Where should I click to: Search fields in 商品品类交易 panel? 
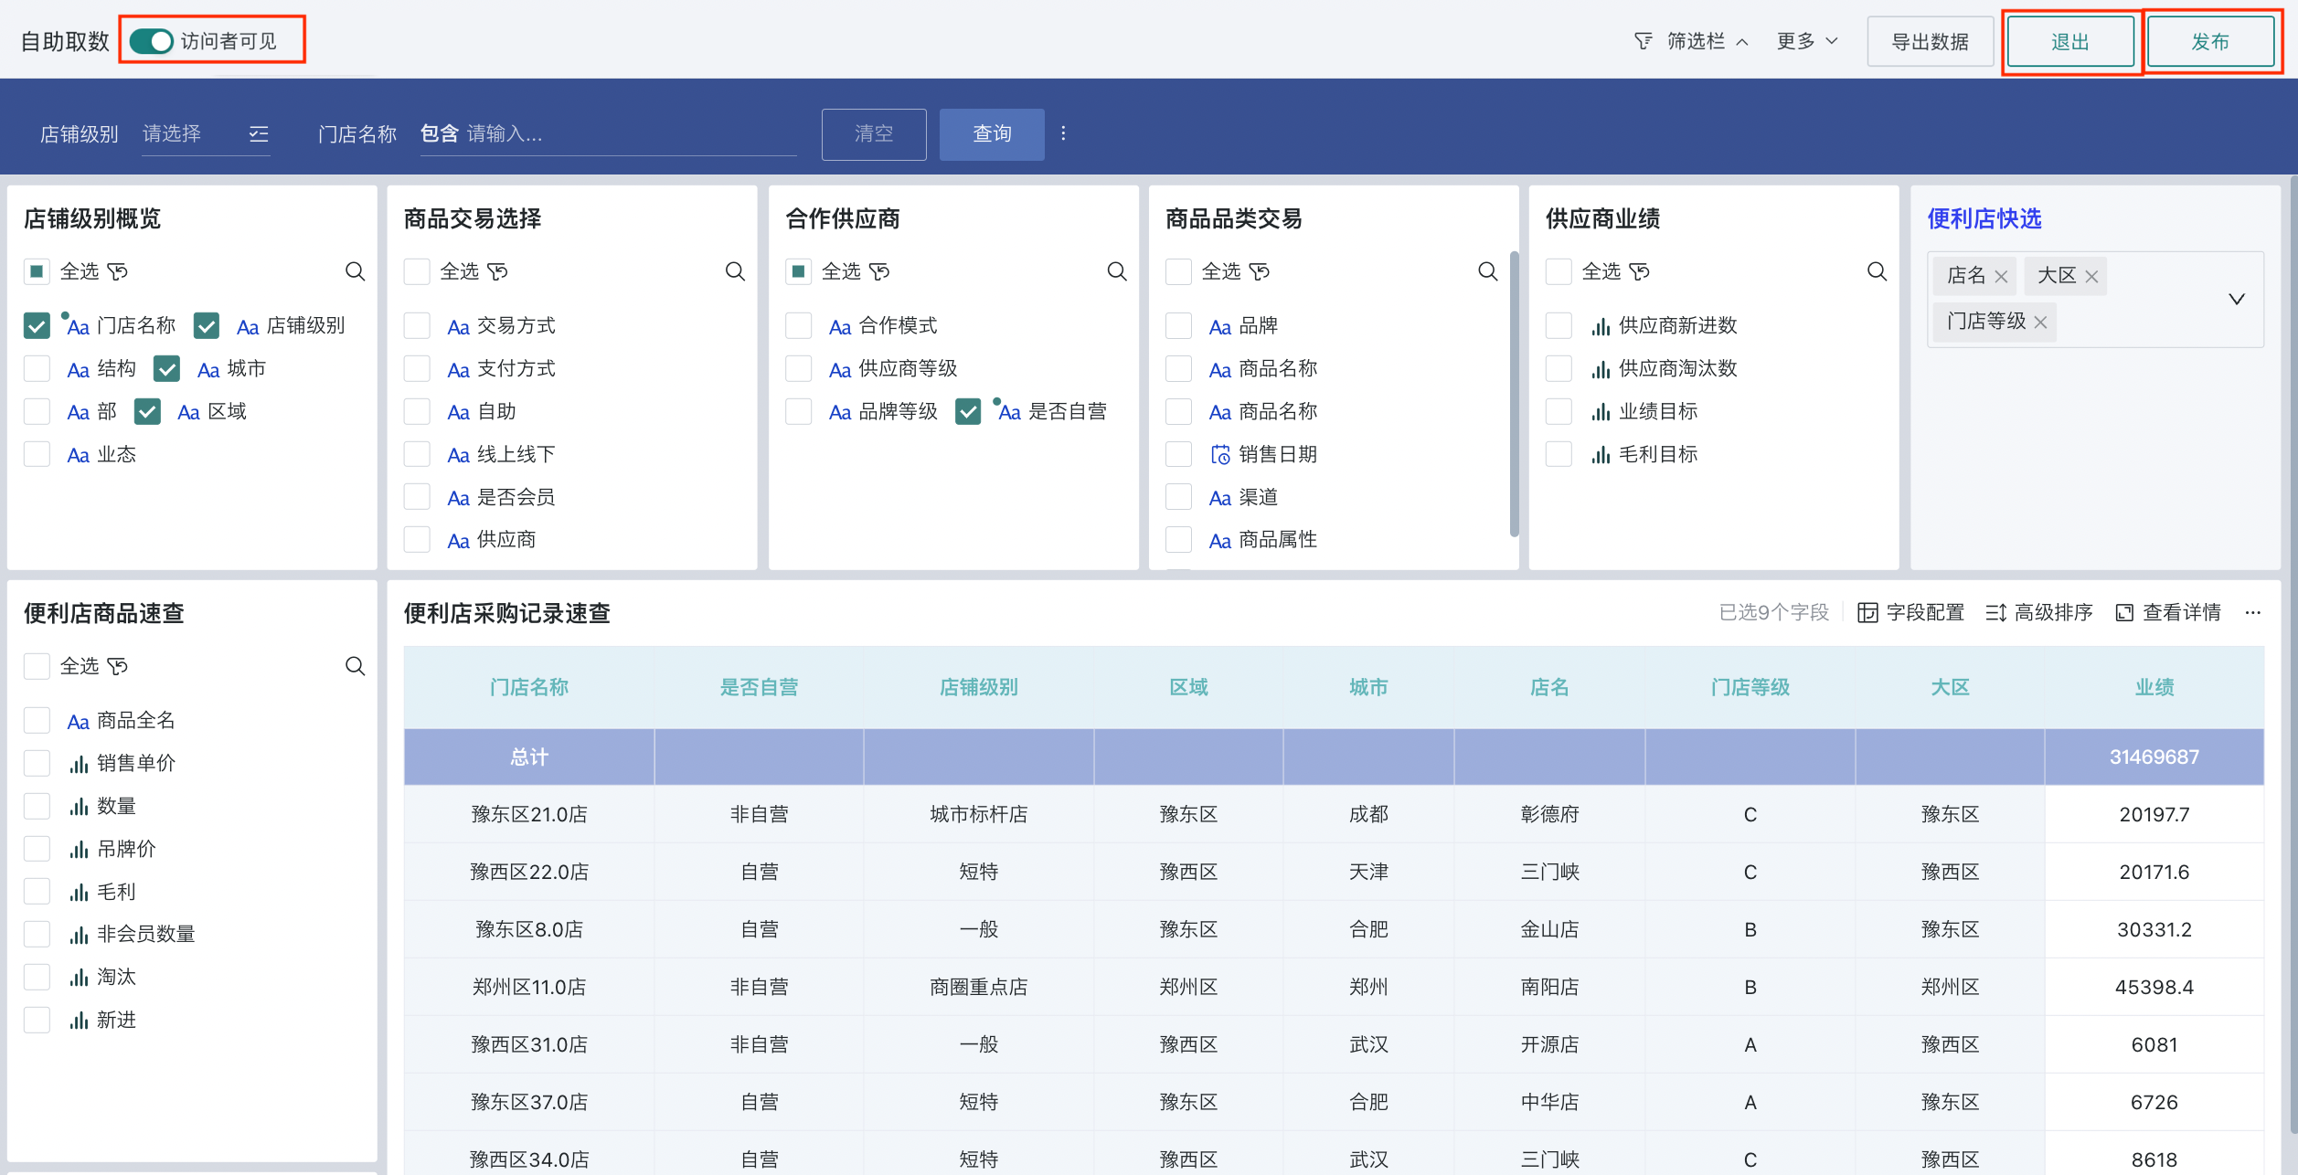click(x=1488, y=271)
